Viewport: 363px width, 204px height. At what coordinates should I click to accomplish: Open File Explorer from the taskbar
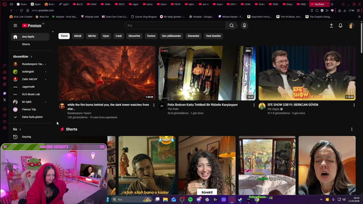click(165, 200)
